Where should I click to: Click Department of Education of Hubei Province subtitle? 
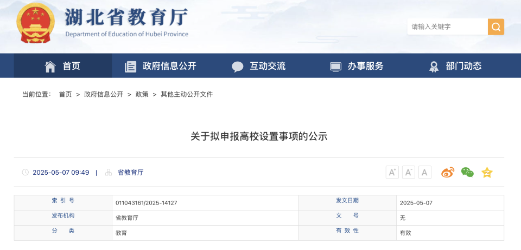coord(127,34)
